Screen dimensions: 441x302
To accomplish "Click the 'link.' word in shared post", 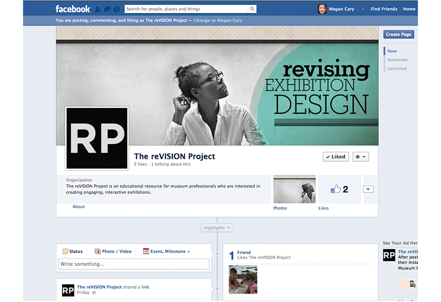I will coord(146,287).
